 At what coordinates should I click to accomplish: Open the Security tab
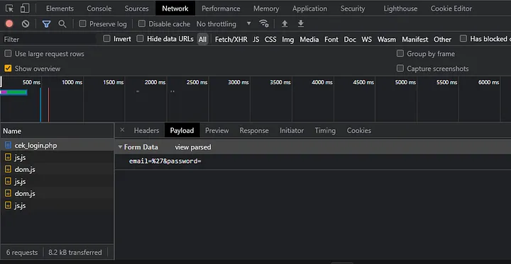pos(353,8)
